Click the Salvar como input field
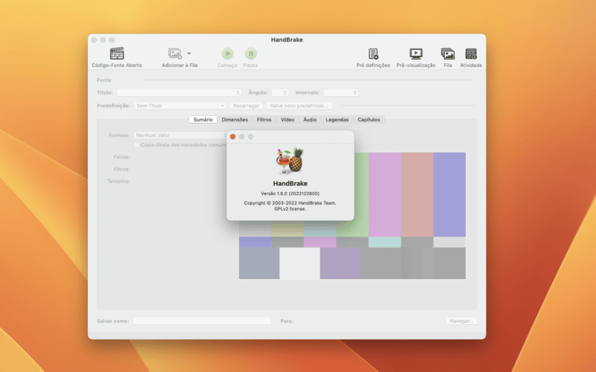This screenshot has width=596, height=372. click(202, 321)
